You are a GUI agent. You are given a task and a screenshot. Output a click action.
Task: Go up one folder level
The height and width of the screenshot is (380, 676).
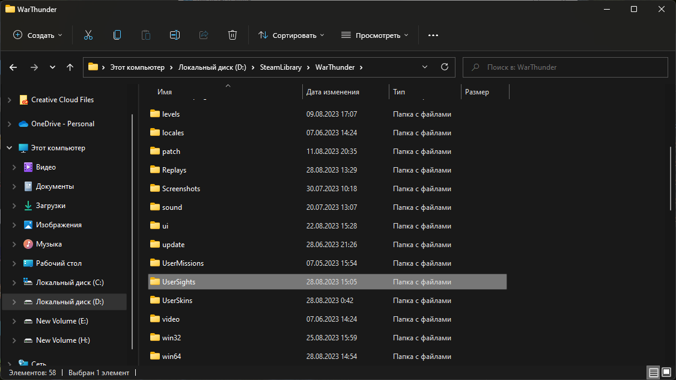(x=70, y=67)
